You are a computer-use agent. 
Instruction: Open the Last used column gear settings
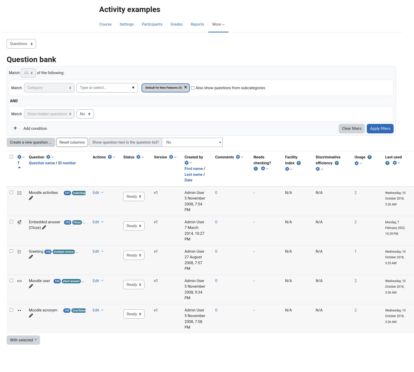396,163
